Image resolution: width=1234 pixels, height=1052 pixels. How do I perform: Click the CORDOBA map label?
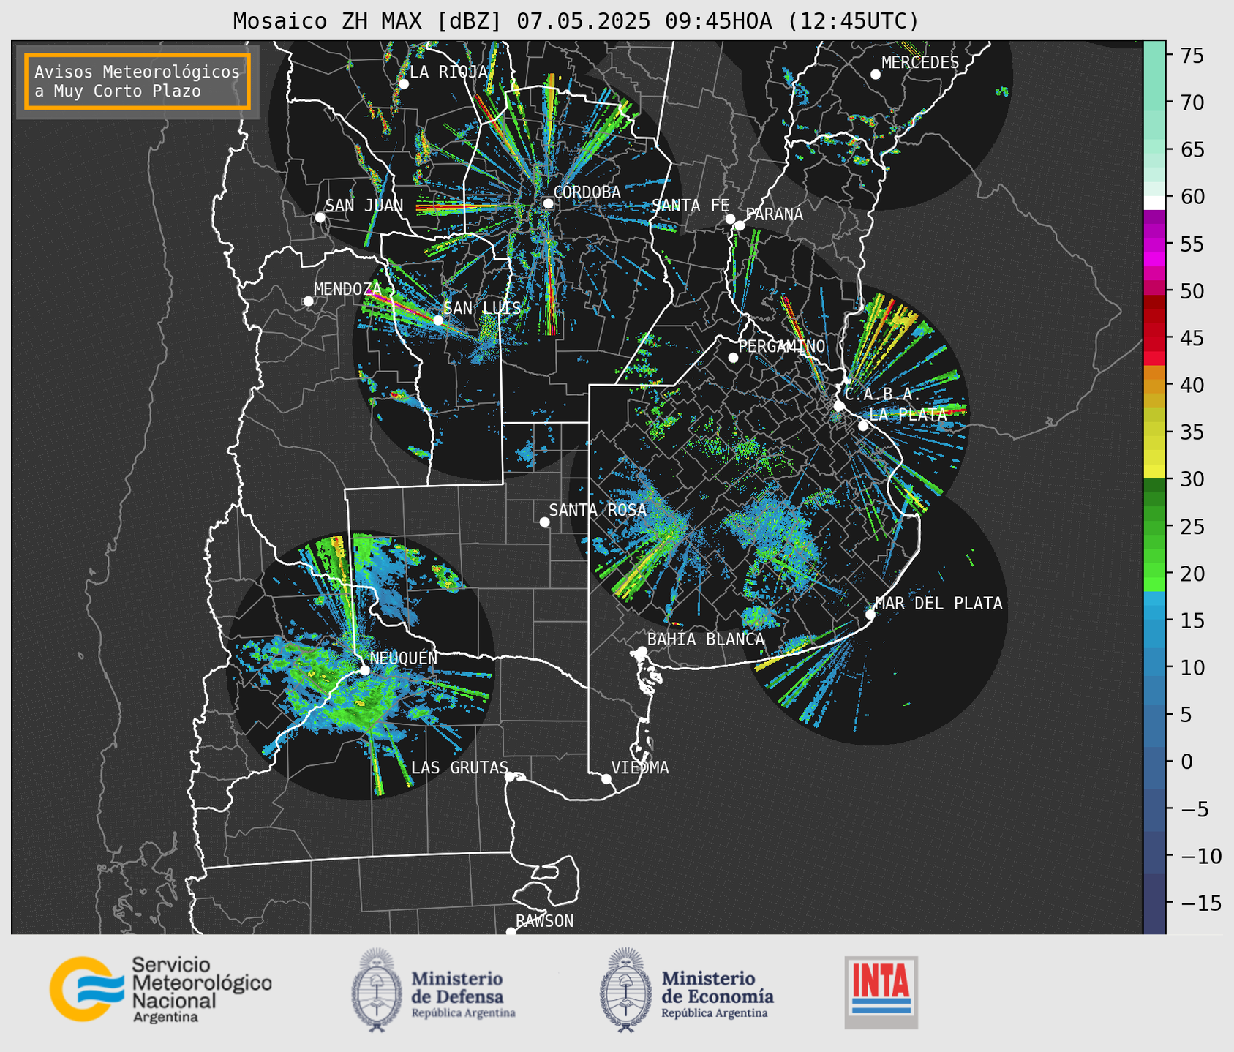(x=587, y=192)
